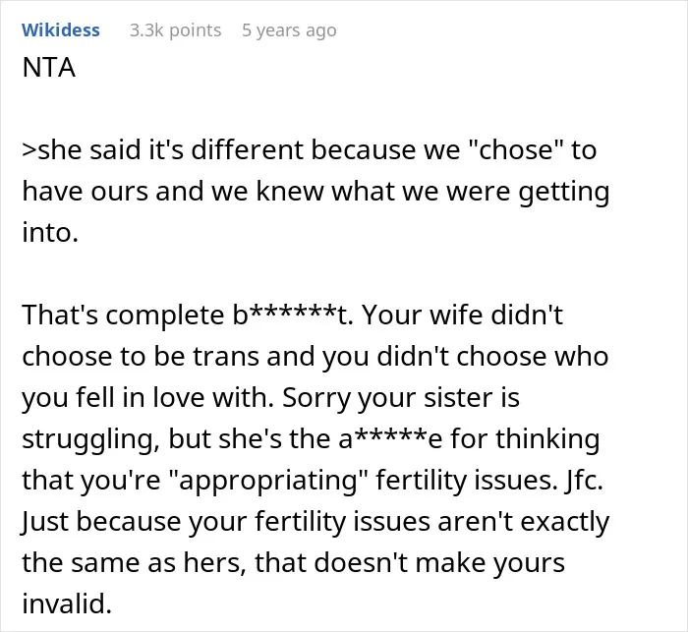Click the line "Just because your fertility issues"
Viewport: 688px width, 632px height.
click(315, 522)
